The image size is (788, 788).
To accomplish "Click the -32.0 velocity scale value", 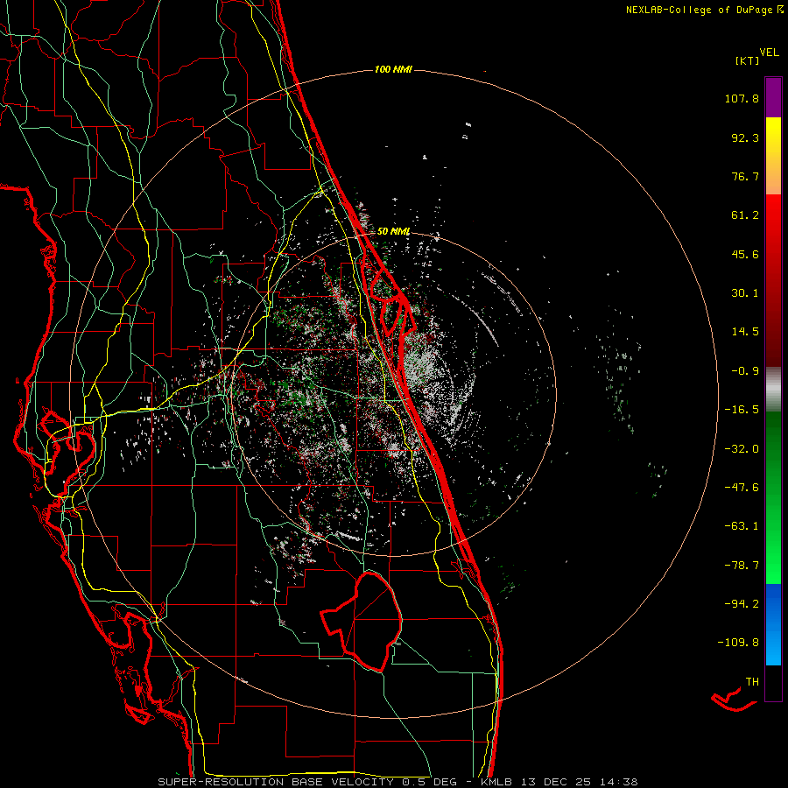I will (742, 449).
